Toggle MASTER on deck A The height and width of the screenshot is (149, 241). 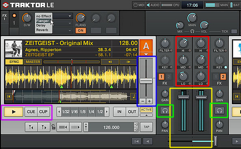tap(33, 62)
